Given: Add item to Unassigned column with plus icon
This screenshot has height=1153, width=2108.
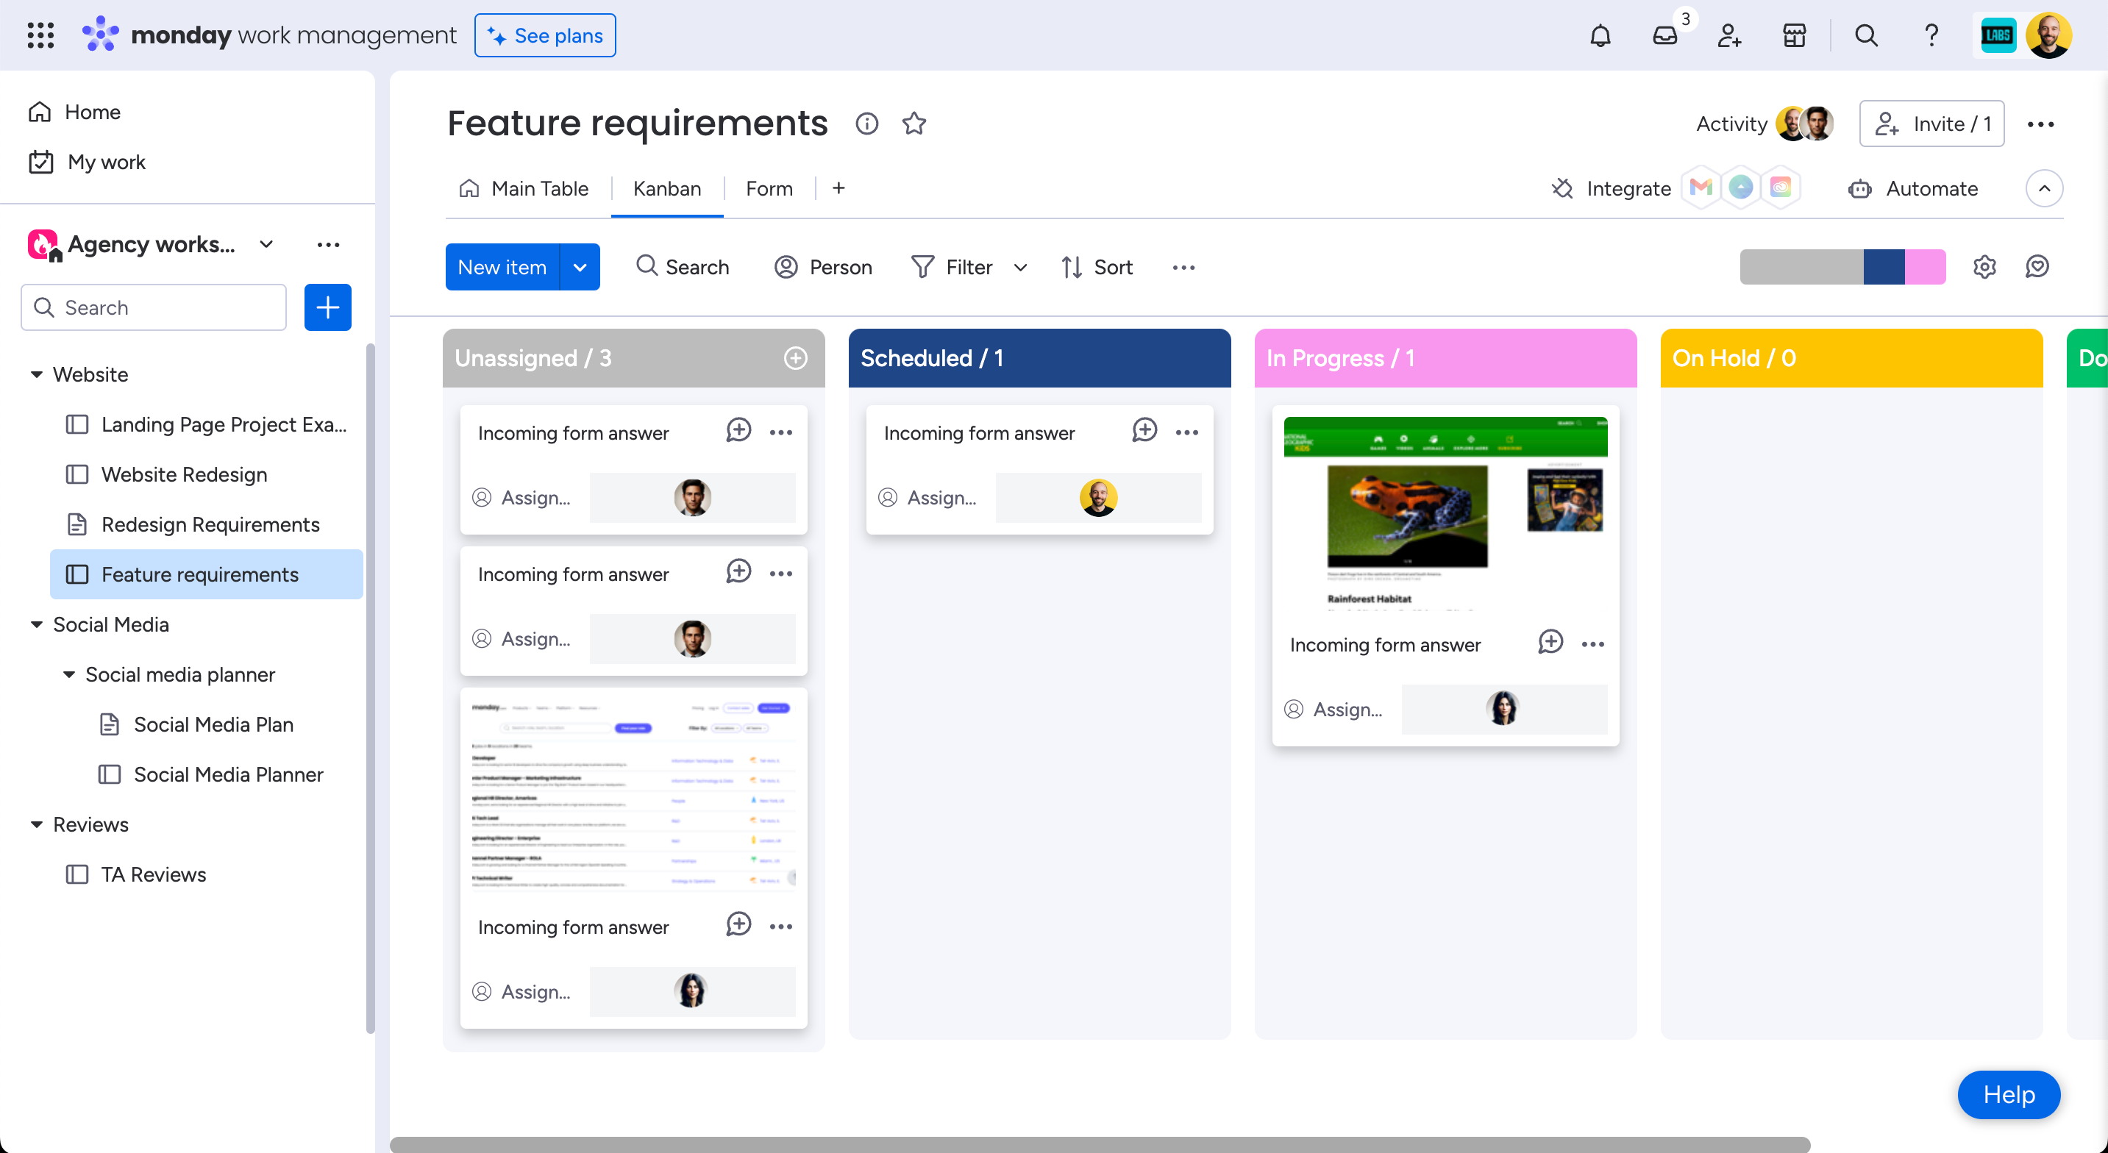Looking at the screenshot, I should click(x=795, y=357).
